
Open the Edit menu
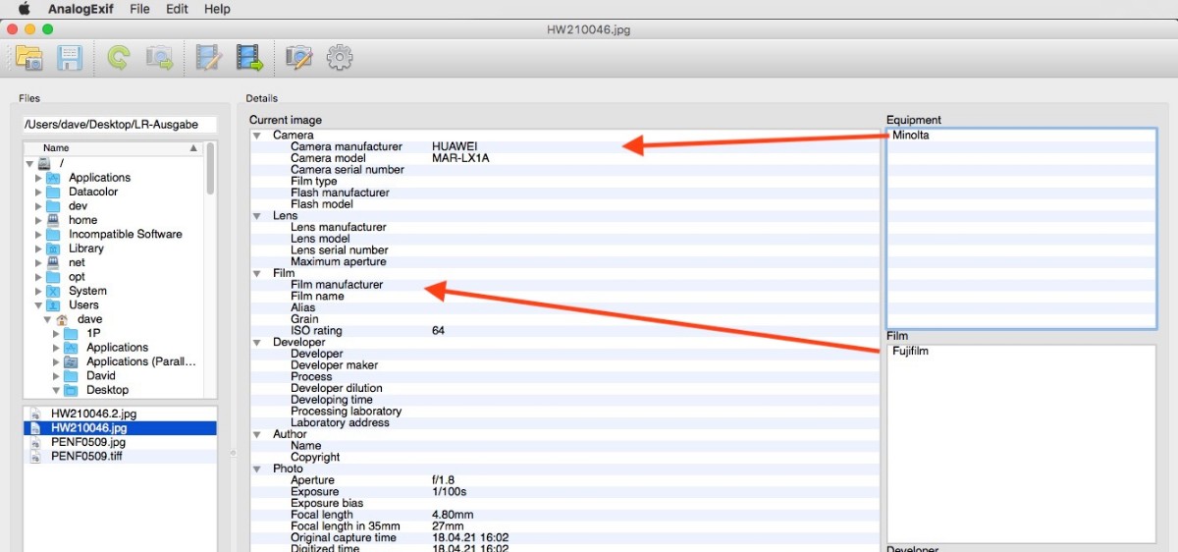pos(177,9)
